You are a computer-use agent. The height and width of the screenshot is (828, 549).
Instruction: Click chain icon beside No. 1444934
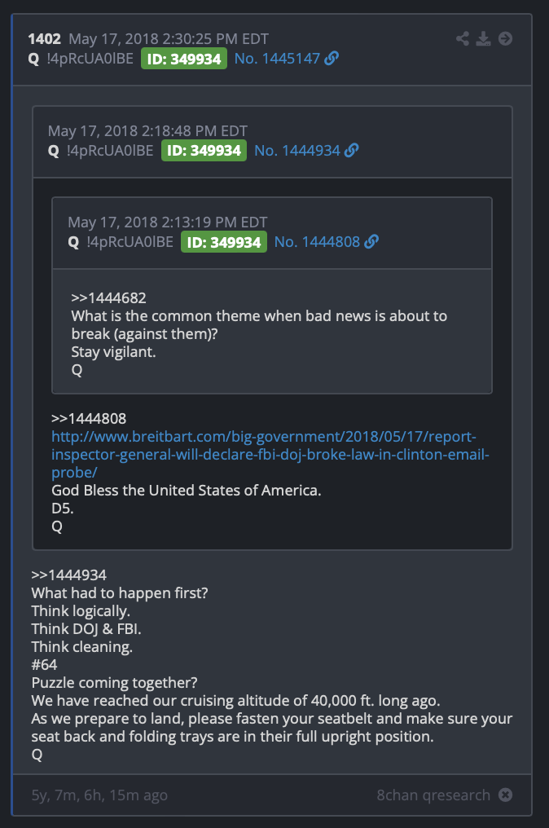pyautogui.click(x=352, y=151)
